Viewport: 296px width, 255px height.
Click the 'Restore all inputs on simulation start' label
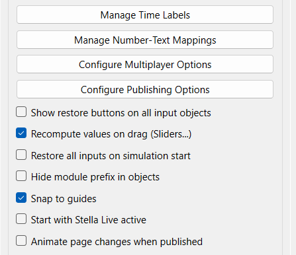pos(111,156)
